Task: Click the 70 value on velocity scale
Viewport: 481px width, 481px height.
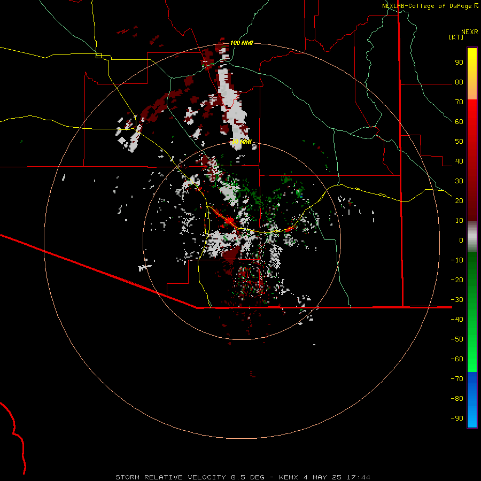Action: [x=459, y=102]
